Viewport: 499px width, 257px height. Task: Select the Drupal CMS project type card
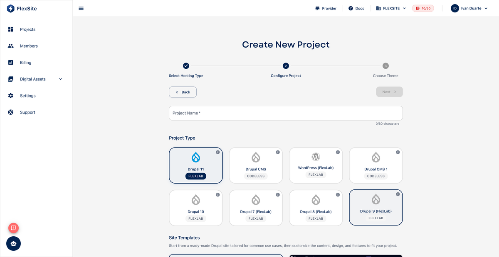256,165
